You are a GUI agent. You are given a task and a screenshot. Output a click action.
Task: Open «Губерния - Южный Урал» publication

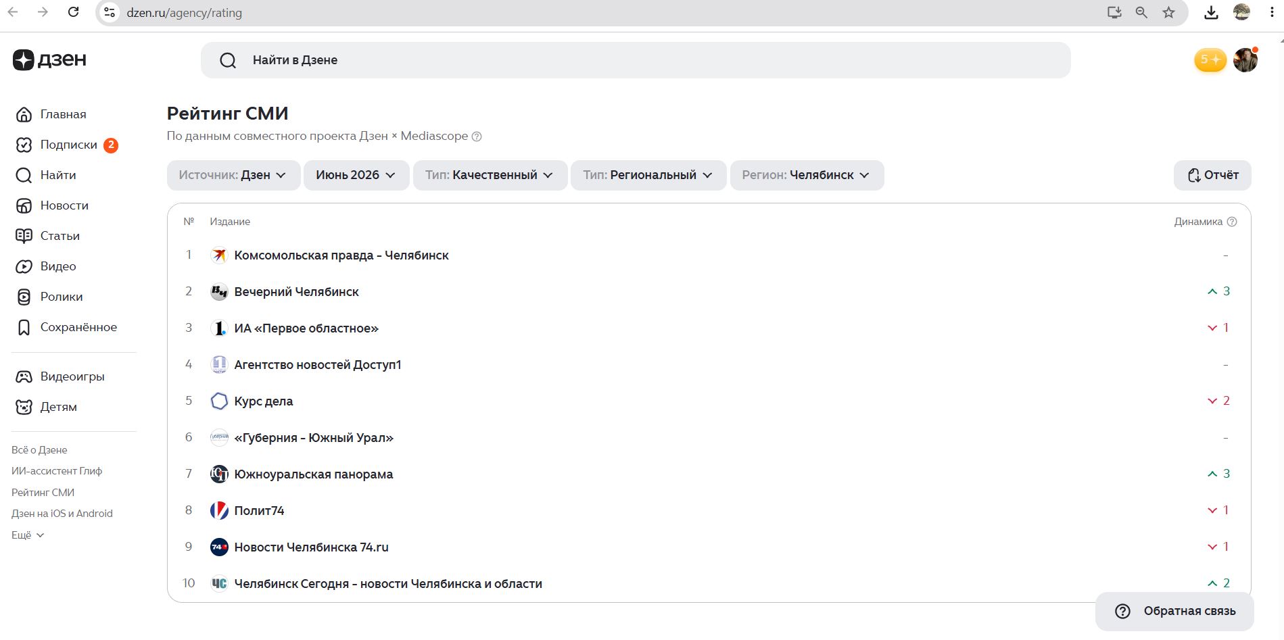(x=314, y=438)
